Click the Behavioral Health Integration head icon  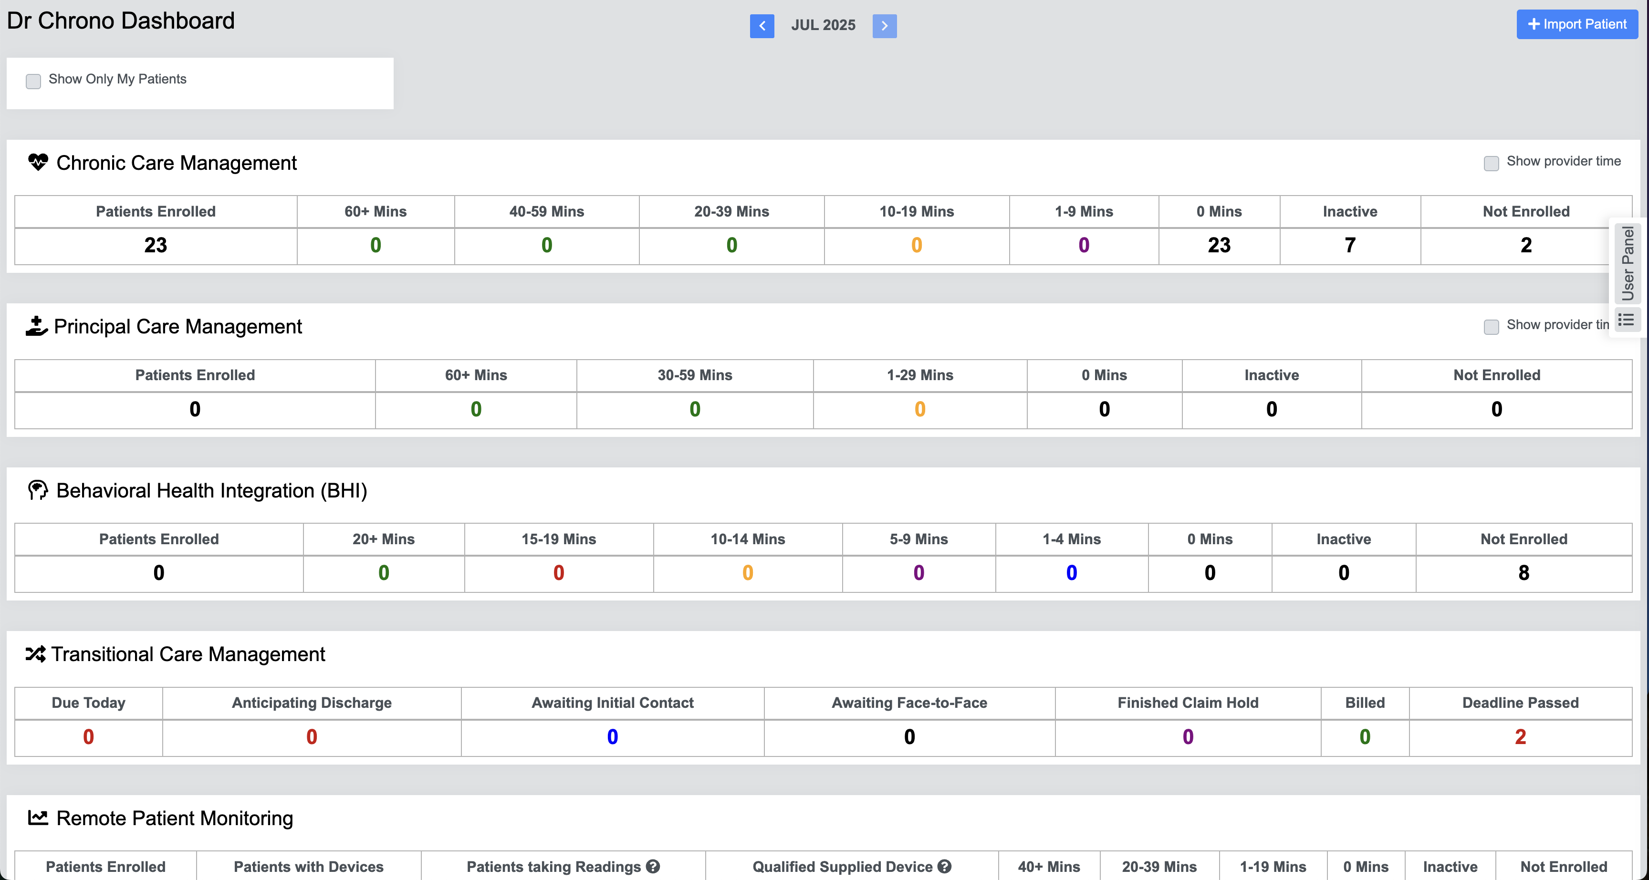pyautogui.click(x=38, y=490)
